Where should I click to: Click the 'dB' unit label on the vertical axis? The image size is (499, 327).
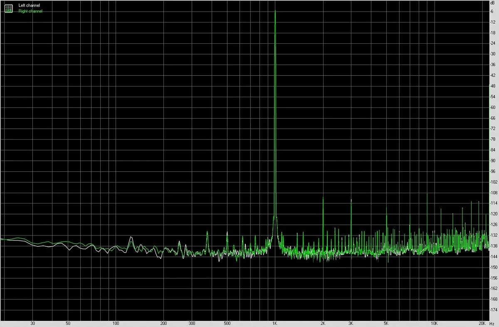click(x=492, y=3)
